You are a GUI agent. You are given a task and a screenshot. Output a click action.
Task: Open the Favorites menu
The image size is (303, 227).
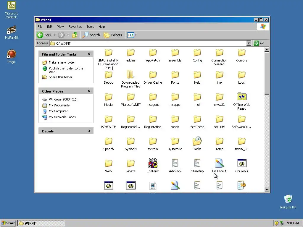75,27
